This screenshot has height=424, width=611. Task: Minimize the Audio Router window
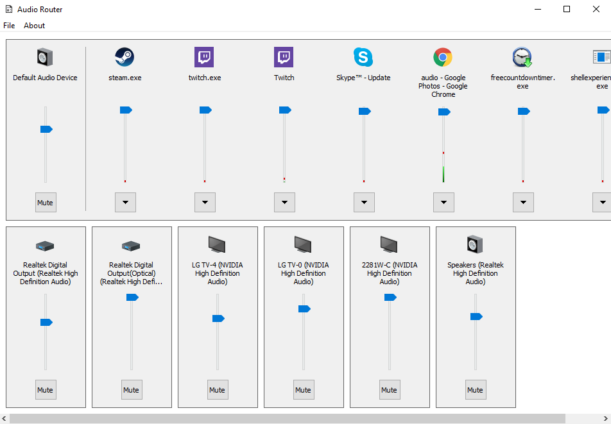[538, 9]
